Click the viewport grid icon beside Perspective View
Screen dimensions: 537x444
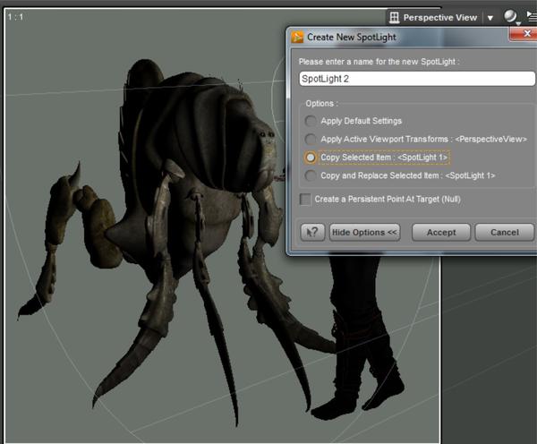tap(394, 18)
